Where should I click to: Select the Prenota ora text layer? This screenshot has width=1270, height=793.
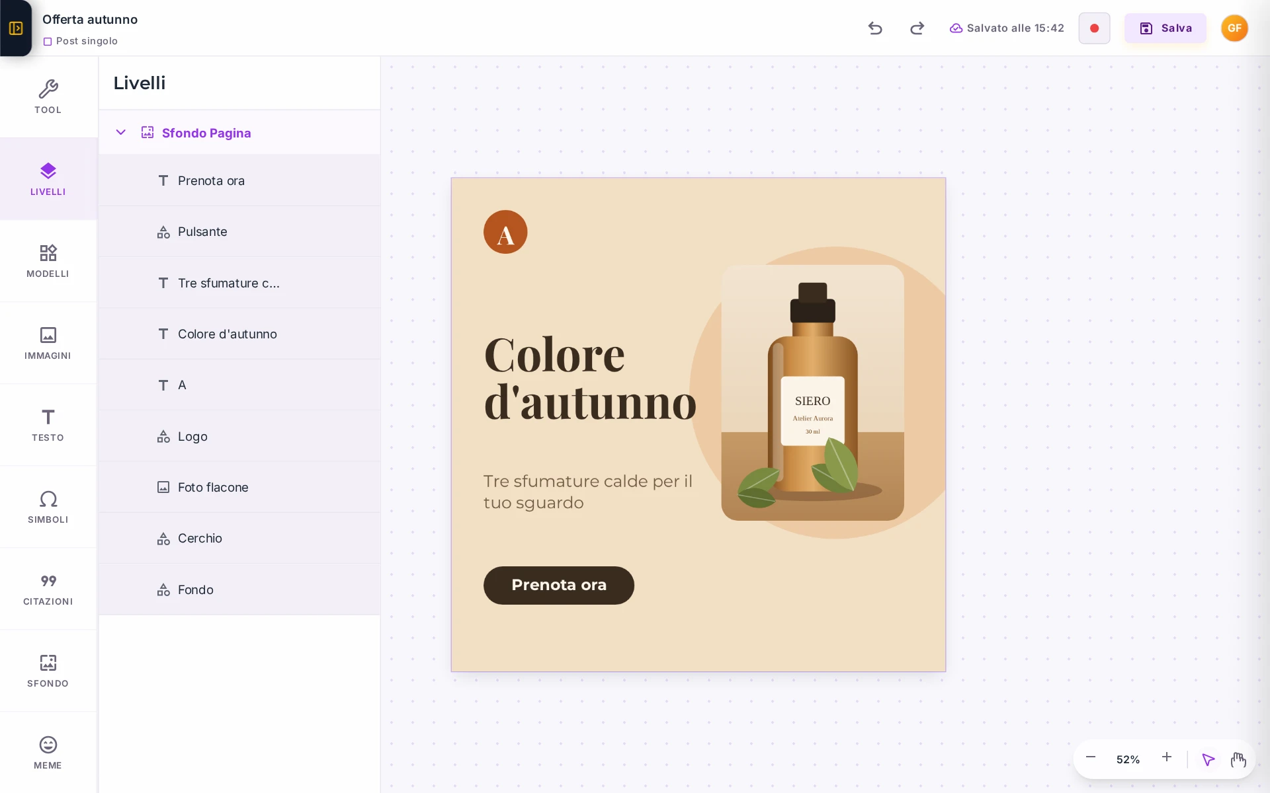[239, 180]
